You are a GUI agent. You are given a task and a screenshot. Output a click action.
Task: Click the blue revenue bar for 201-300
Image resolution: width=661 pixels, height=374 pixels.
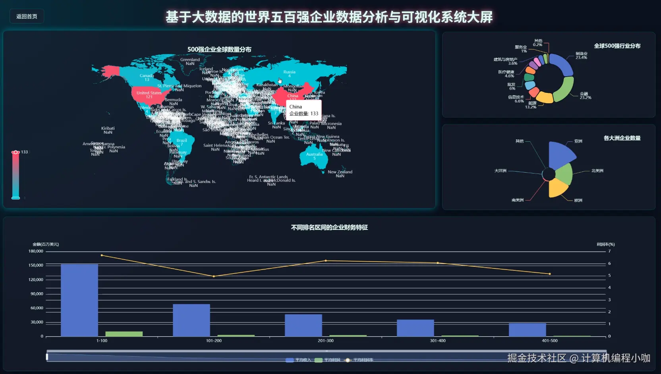(303, 326)
